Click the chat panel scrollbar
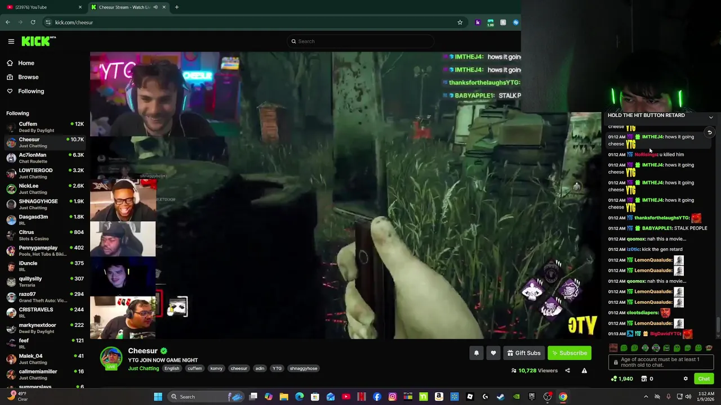Viewport: 721px width, 405px height. click(x=718, y=325)
